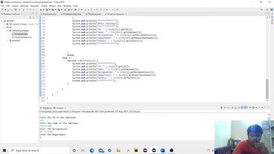Click the Pin Console icon
The height and width of the screenshot is (154, 274).
pyautogui.click(x=250, y=107)
